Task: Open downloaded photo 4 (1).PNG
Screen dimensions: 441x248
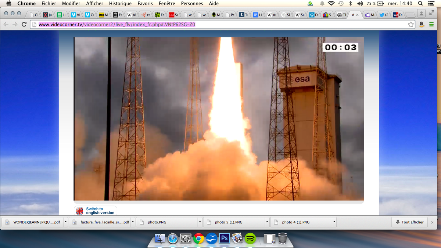Action: pos(302,222)
